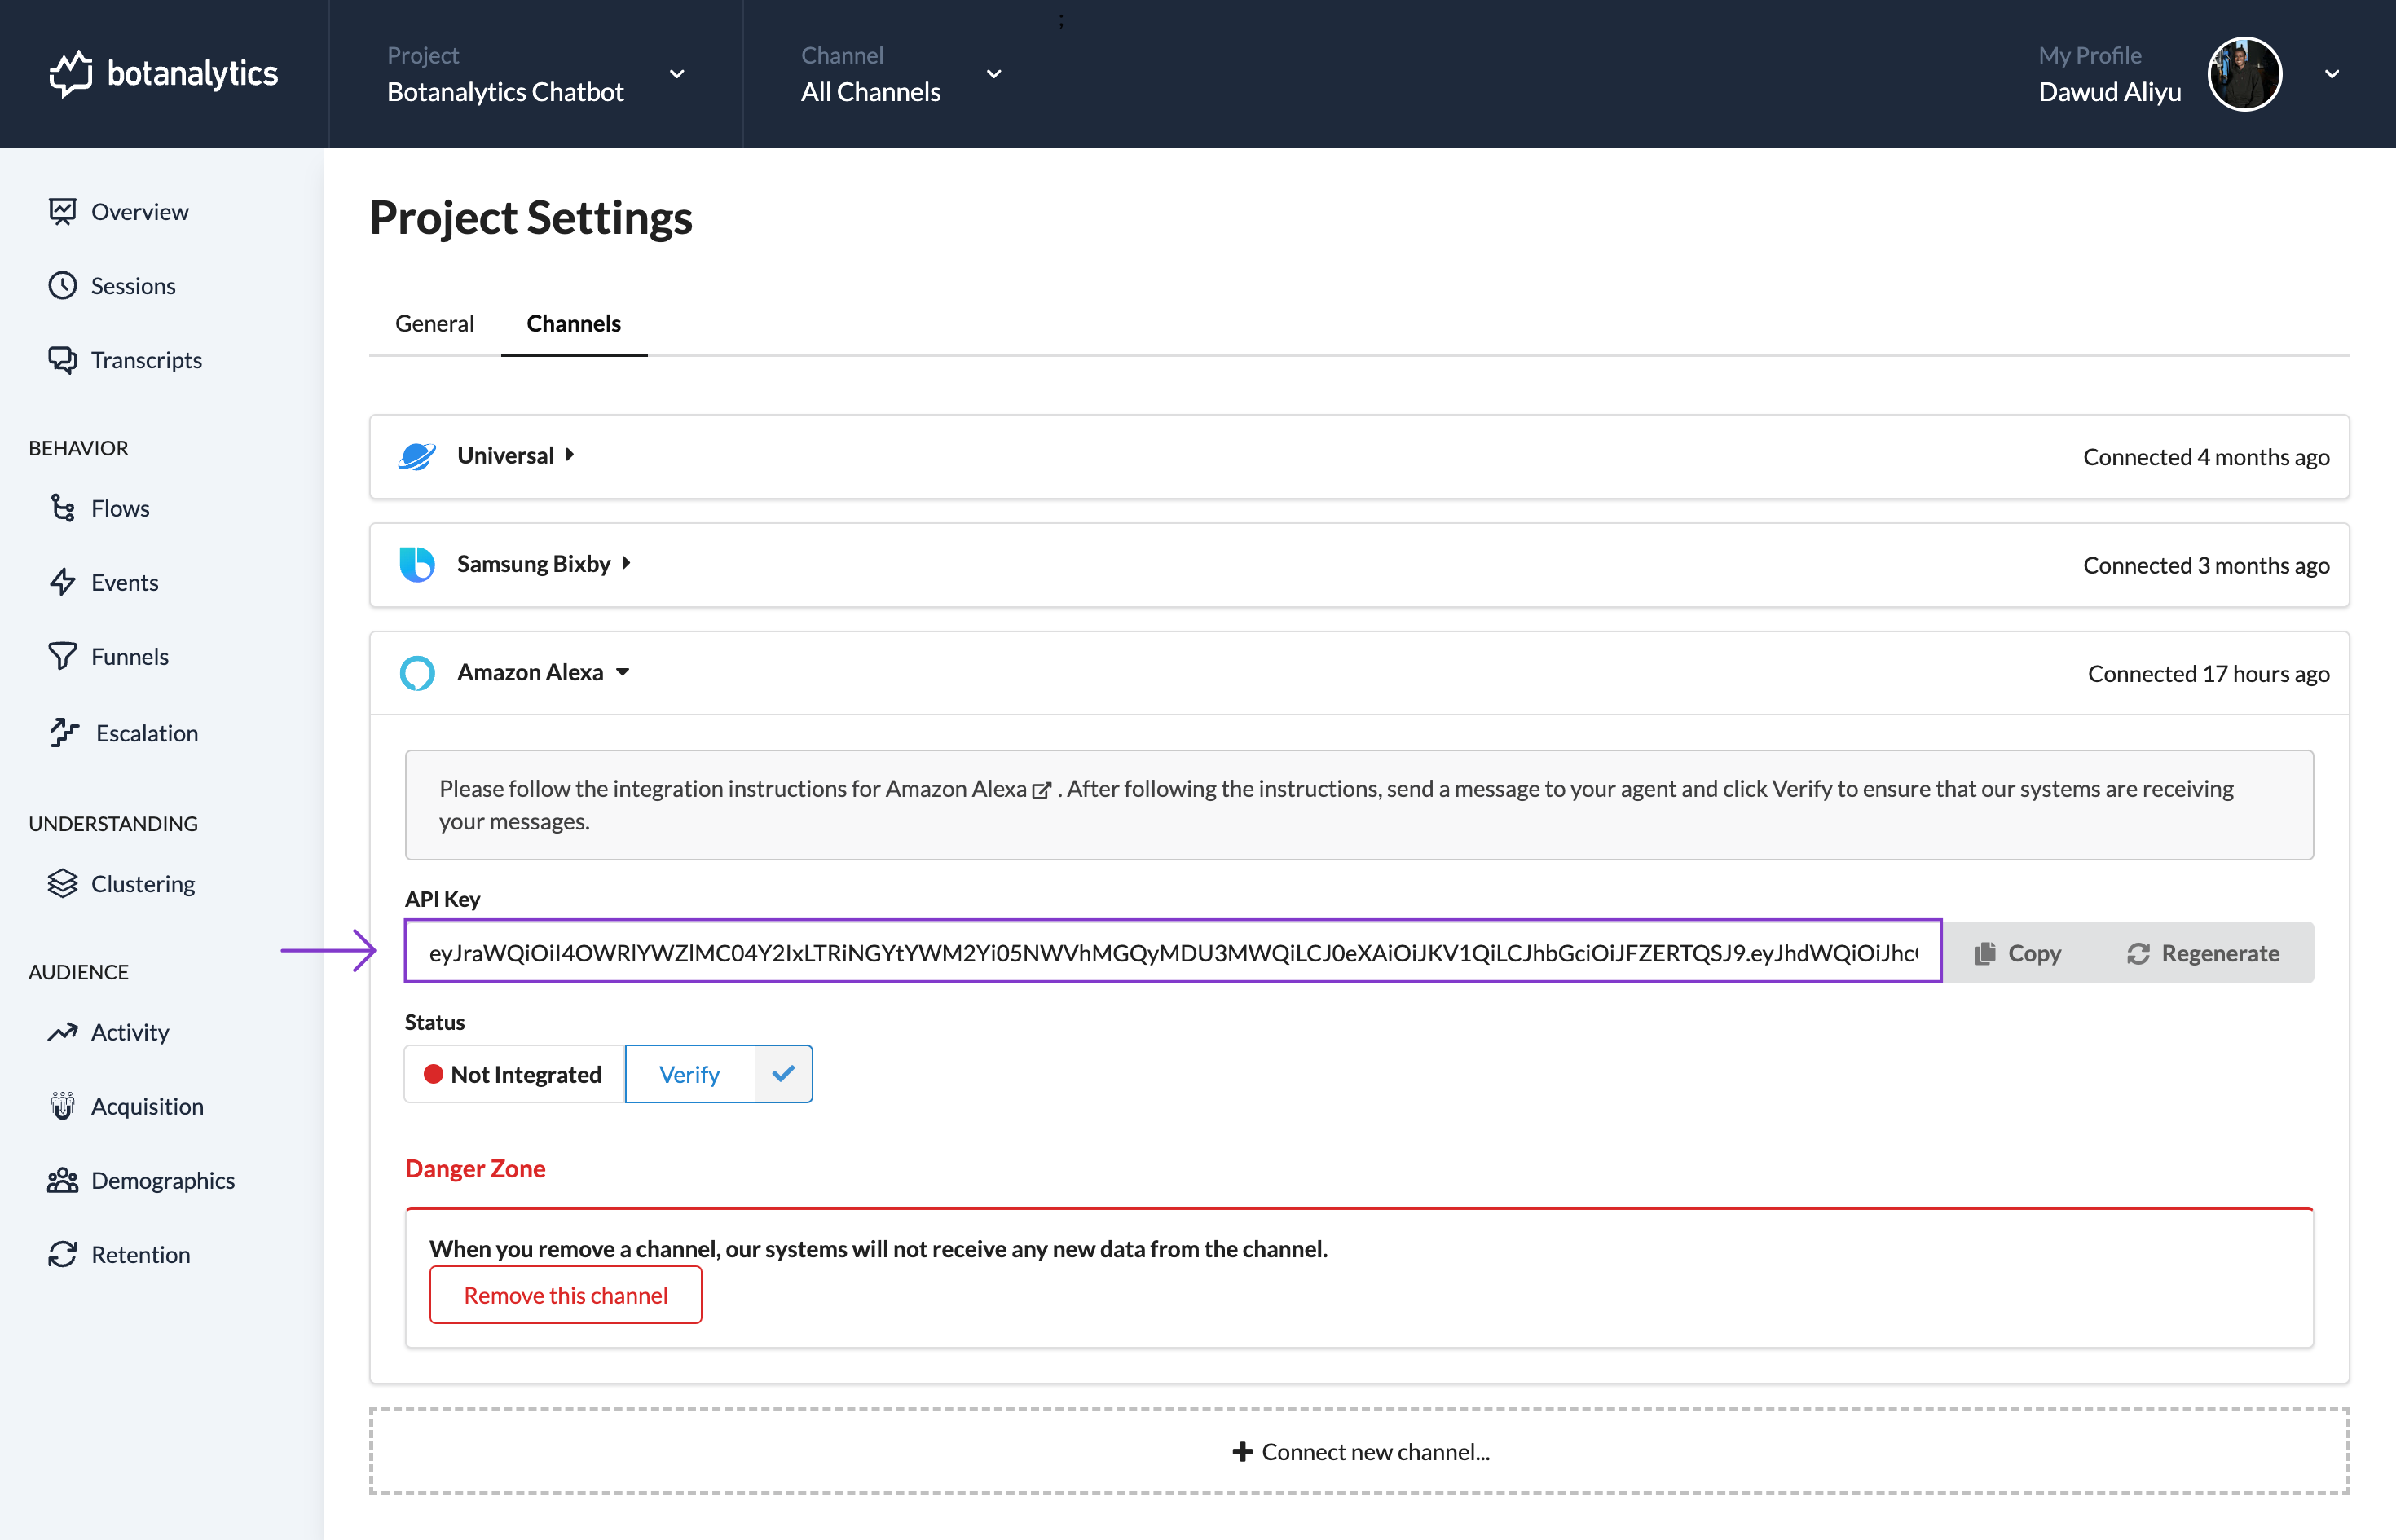Screen dimensions: 2396x1540
Task: Click the API Key input field
Action: pyautogui.click(x=1172, y=952)
